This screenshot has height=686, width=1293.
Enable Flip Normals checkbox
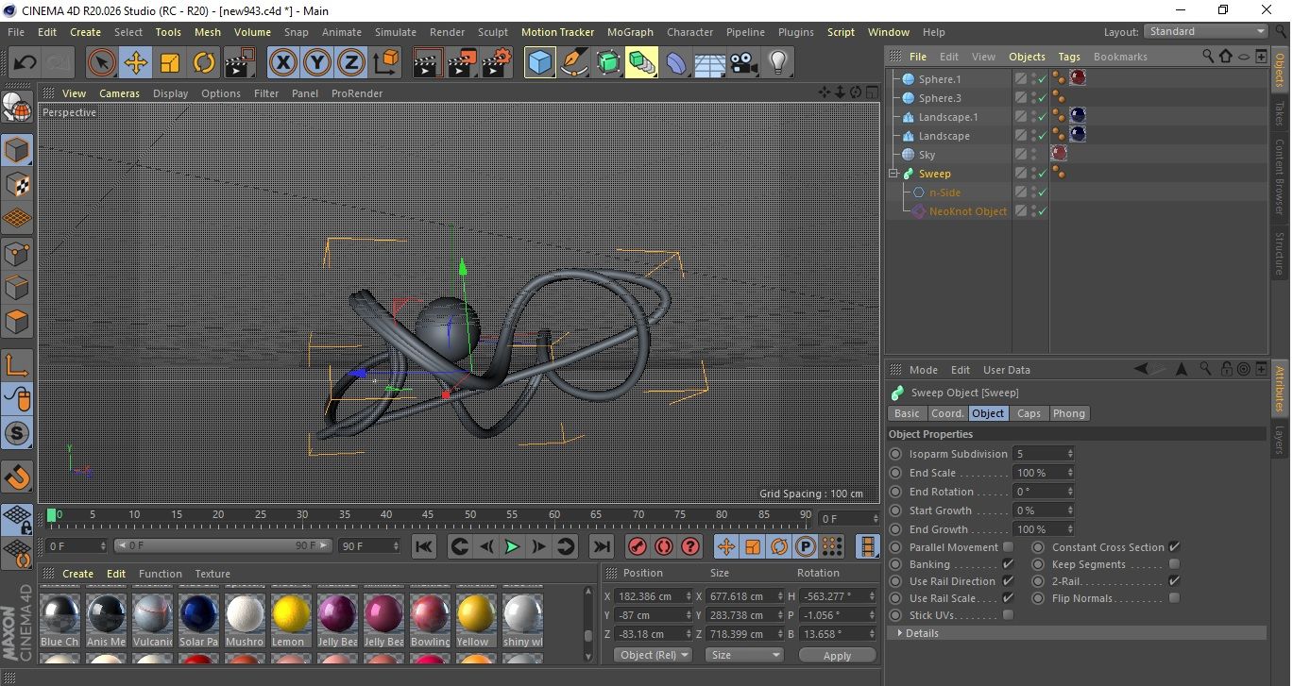coord(1174,598)
